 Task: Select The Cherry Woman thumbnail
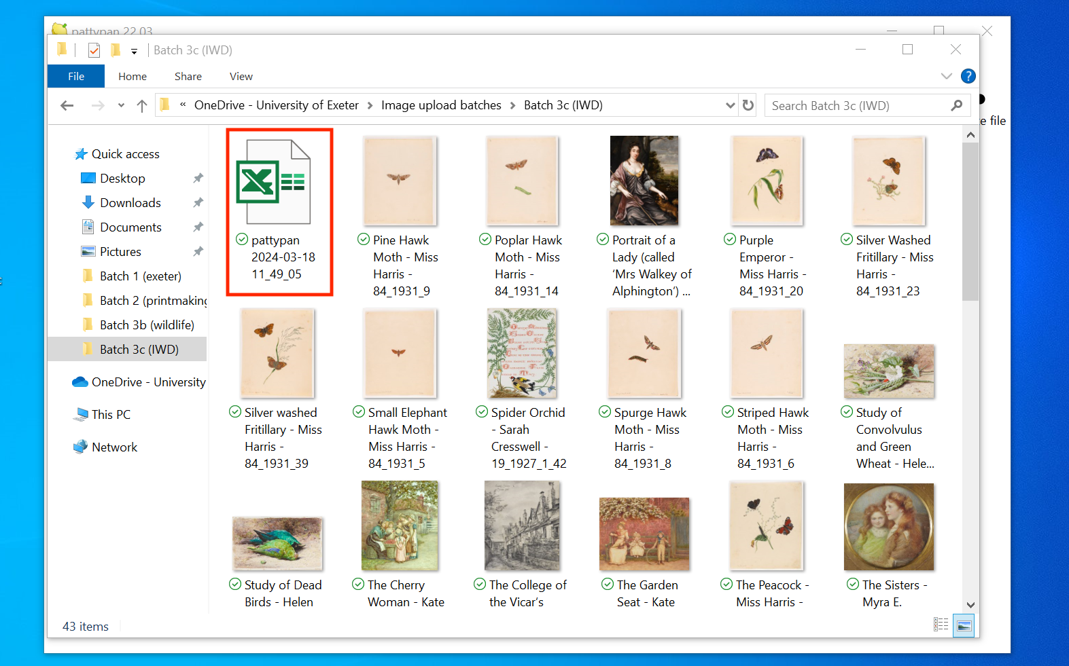[x=400, y=525]
